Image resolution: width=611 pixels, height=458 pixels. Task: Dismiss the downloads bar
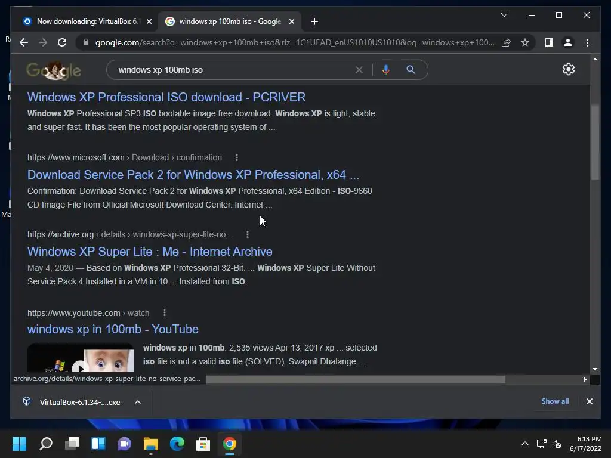(x=589, y=401)
